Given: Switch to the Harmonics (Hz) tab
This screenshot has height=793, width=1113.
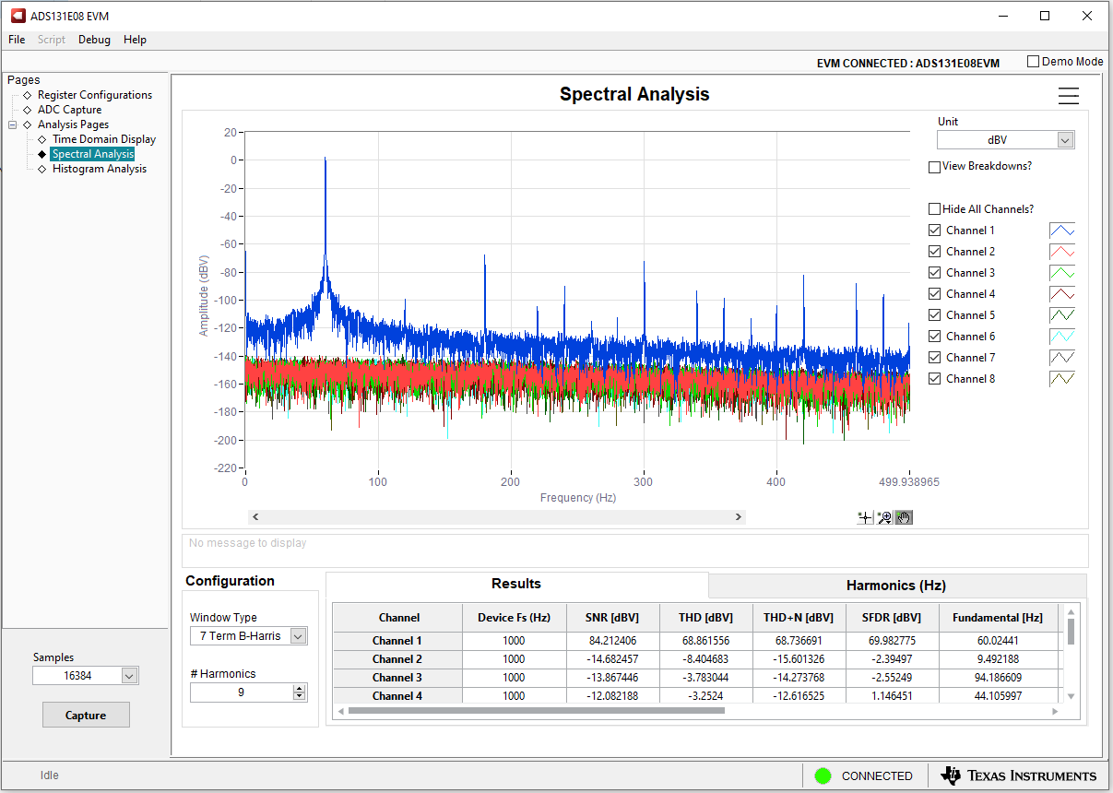Looking at the screenshot, I should point(895,586).
